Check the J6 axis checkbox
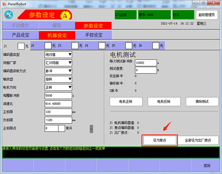The width and height of the screenshot is (222, 174). (x=156, y=46)
